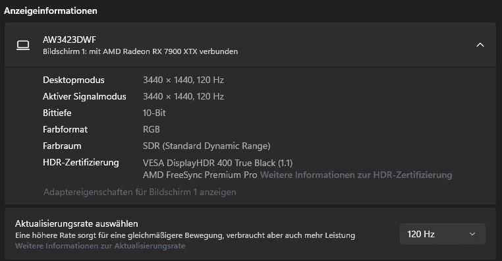Screen dimensions: 502x261
Task: Click the SDR (Standard Dynamic Range) text
Action: point(206,146)
